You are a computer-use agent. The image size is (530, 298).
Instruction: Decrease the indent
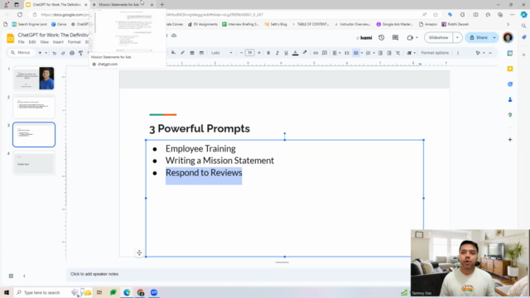[380, 53]
